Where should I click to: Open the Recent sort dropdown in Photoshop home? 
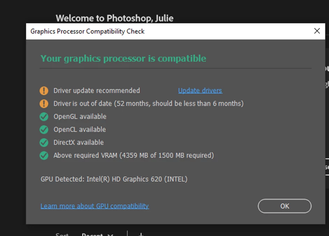coord(97,235)
